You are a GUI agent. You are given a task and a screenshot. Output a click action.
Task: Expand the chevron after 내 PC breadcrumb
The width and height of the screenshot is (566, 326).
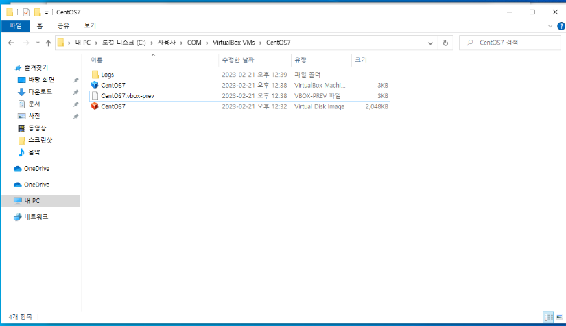coord(96,43)
